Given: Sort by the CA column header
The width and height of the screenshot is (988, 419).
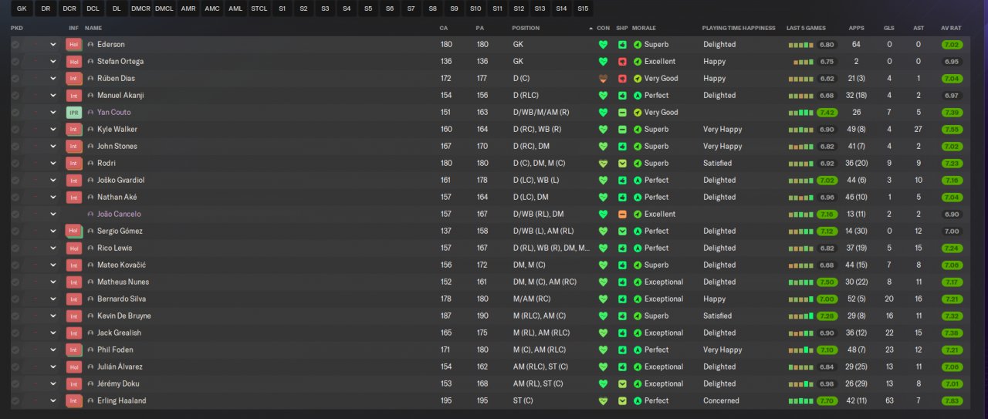Looking at the screenshot, I should 443,28.
